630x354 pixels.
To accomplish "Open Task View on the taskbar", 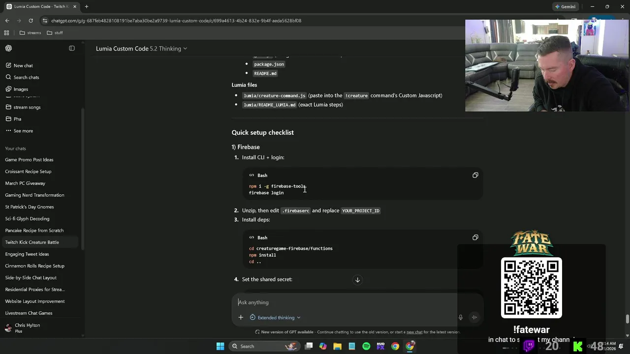I will pos(309,346).
